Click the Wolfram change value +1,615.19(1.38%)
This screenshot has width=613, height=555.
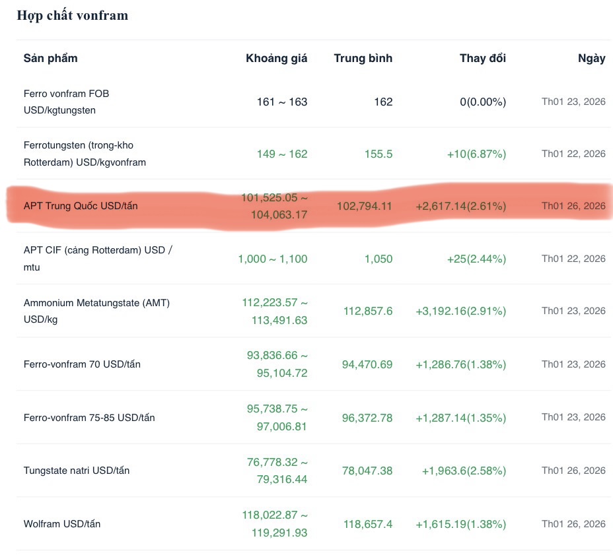(460, 524)
